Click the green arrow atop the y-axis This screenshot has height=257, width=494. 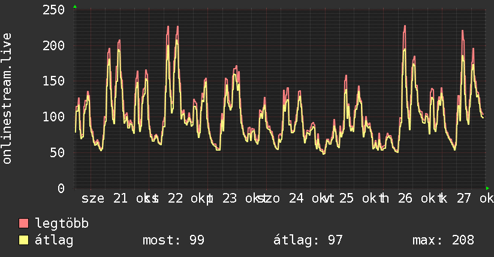pos(75,7)
